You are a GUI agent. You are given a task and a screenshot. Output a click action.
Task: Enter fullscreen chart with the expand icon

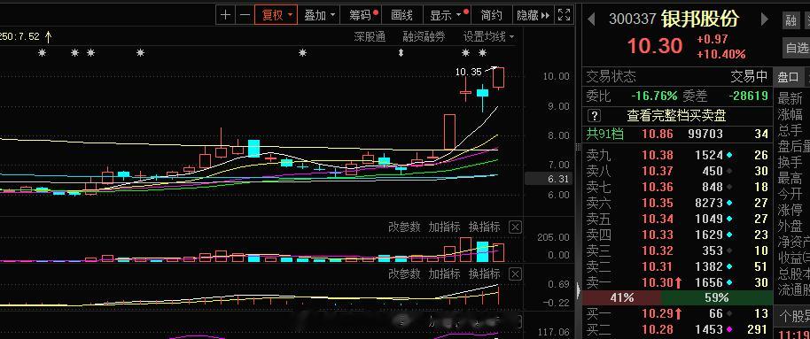pyautogui.click(x=565, y=15)
